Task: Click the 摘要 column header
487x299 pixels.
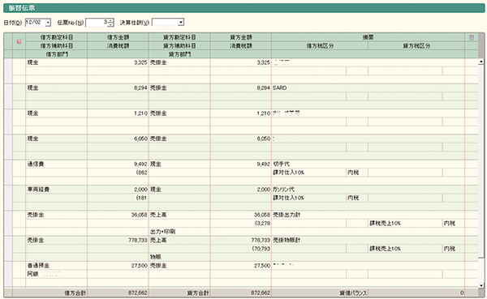Action: (368, 37)
